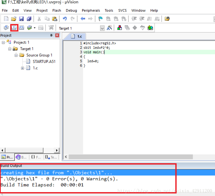The height and width of the screenshot is (196, 215).
Task: Click the Stop build icon
Action: [x=41, y=28]
